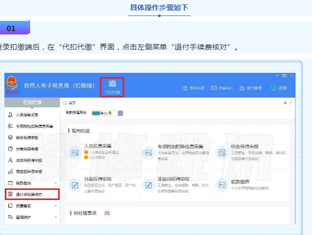The width and height of the screenshot is (312, 235).
Task: Click the 0人未报送 warning
Action: click(x=95, y=157)
